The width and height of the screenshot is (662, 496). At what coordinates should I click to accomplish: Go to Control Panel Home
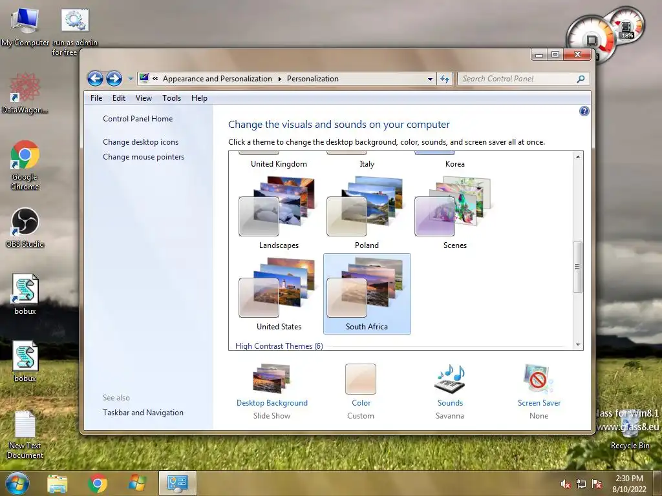[x=138, y=119]
